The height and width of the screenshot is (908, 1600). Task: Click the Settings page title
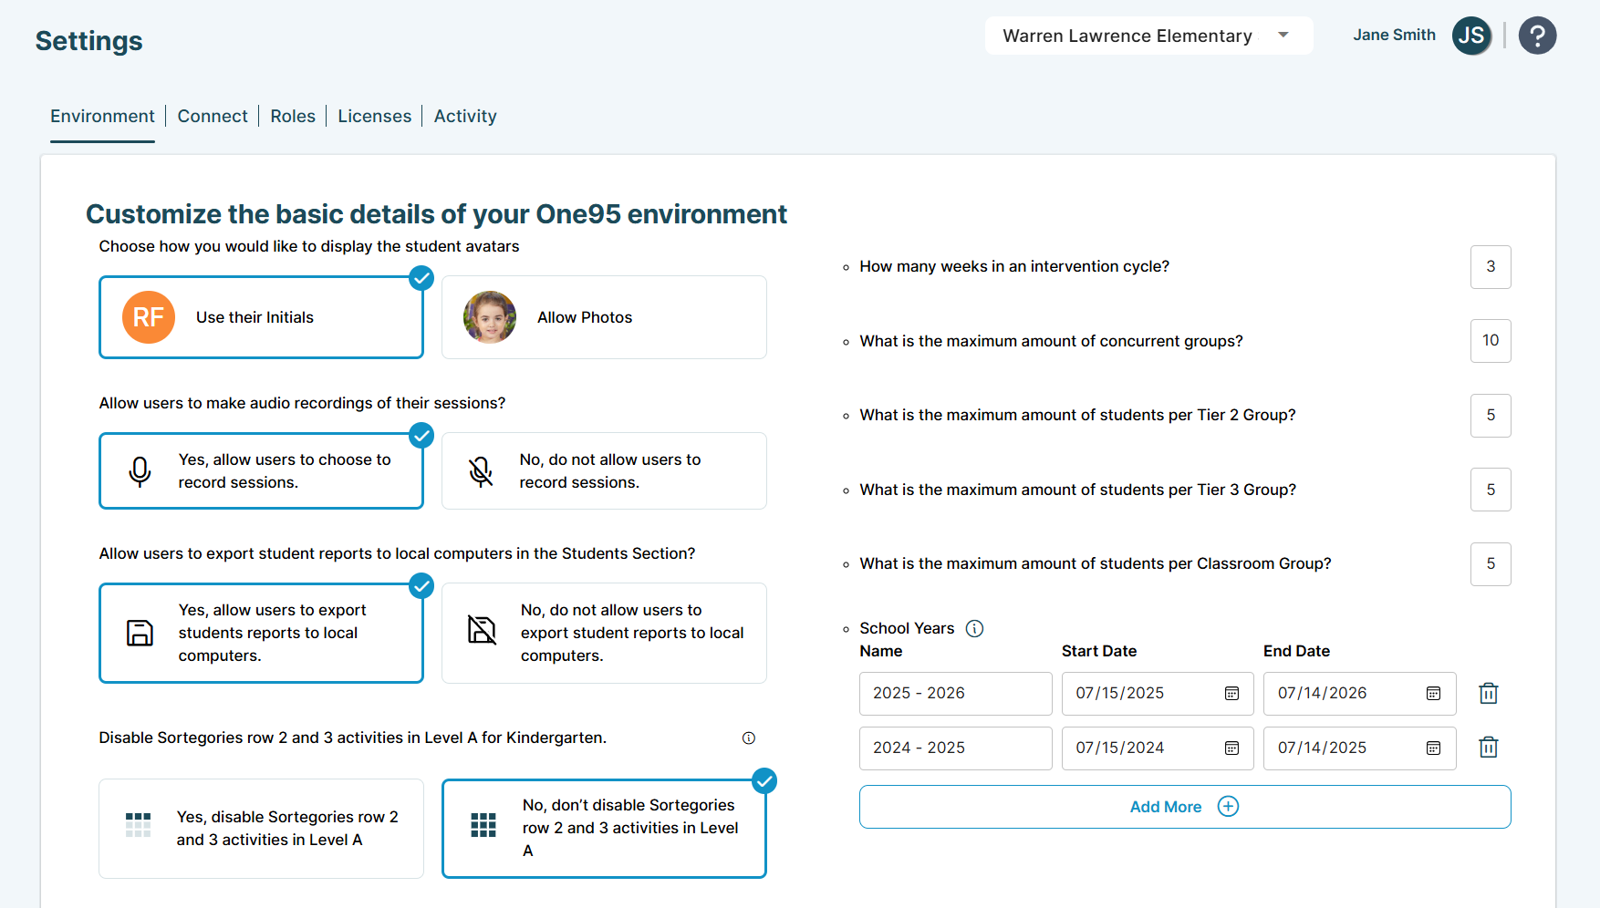(88, 41)
